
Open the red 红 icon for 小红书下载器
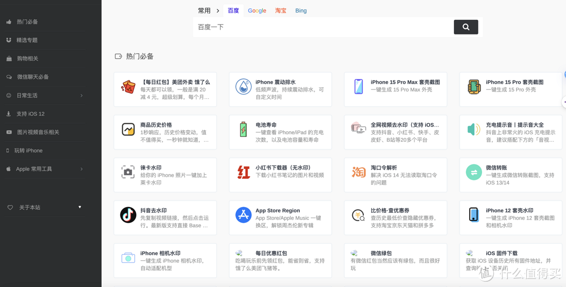click(243, 173)
